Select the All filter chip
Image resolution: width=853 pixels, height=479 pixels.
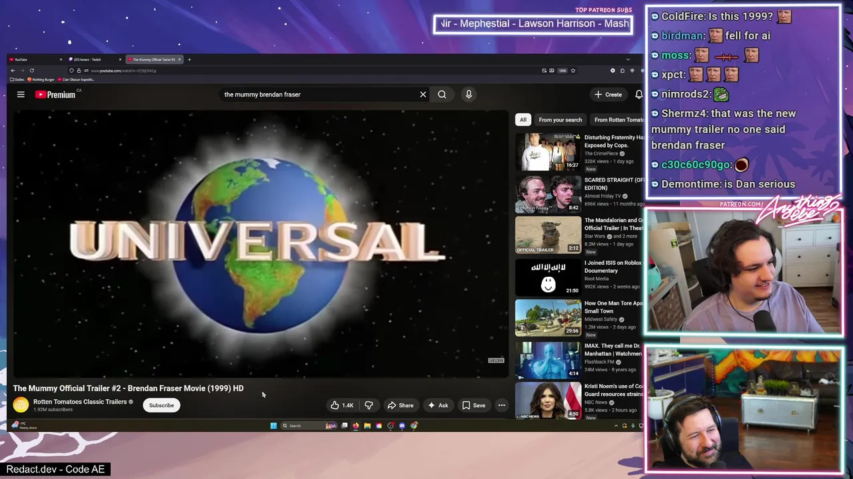[523, 120]
